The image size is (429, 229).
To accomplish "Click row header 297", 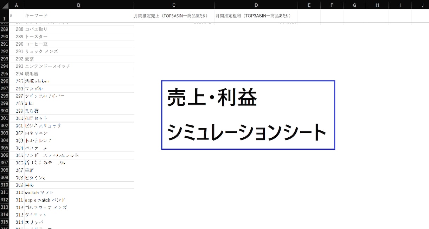I will point(5,89).
